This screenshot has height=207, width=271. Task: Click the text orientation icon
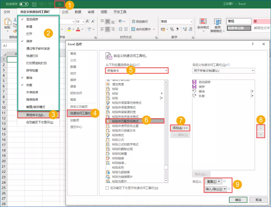click(121, 21)
